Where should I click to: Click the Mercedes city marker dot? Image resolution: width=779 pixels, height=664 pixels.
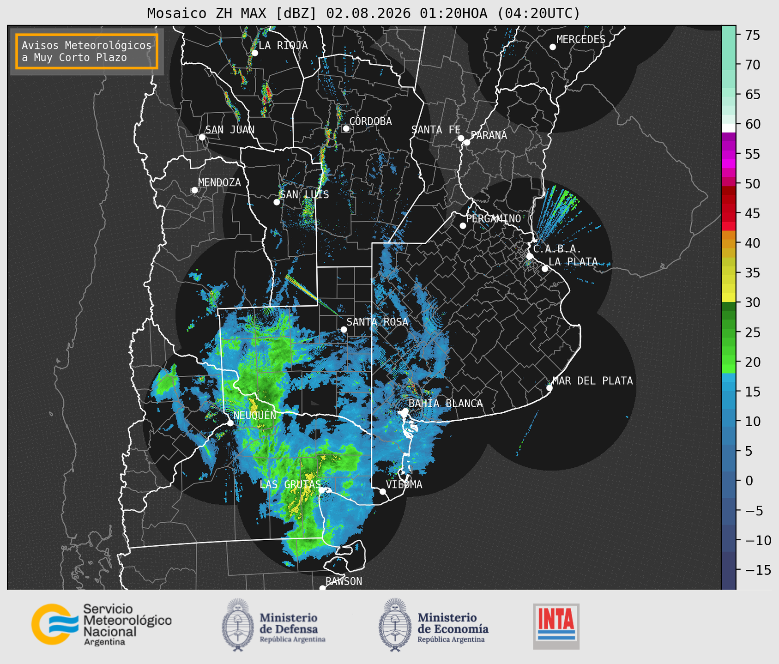[553, 47]
